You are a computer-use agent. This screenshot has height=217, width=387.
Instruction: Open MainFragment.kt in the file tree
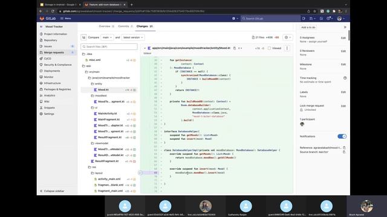pos(109,119)
